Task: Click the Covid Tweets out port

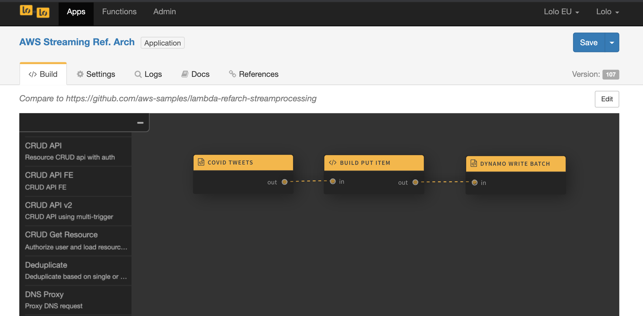Action: click(x=285, y=182)
